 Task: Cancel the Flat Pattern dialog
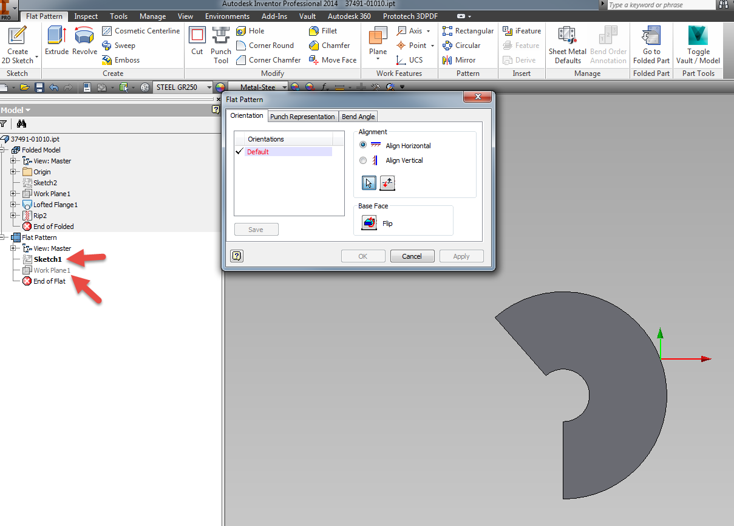pyautogui.click(x=412, y=256)
